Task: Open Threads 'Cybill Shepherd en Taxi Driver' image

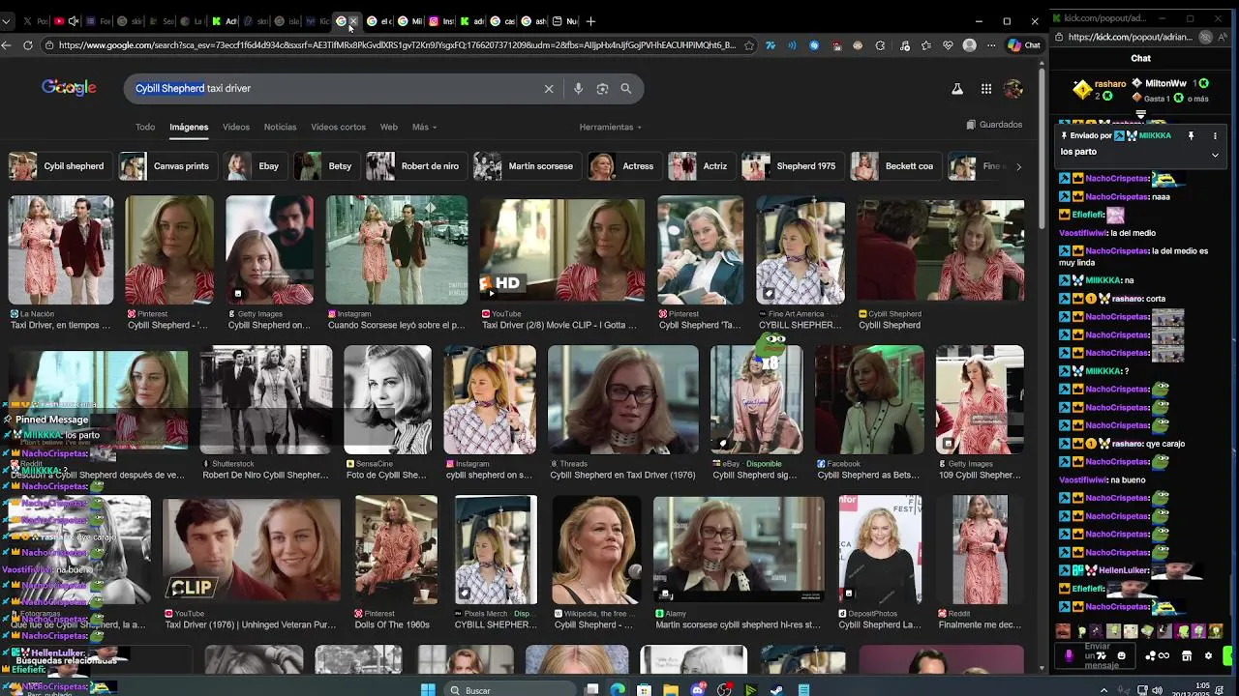Action: click(x=622, y=399)
